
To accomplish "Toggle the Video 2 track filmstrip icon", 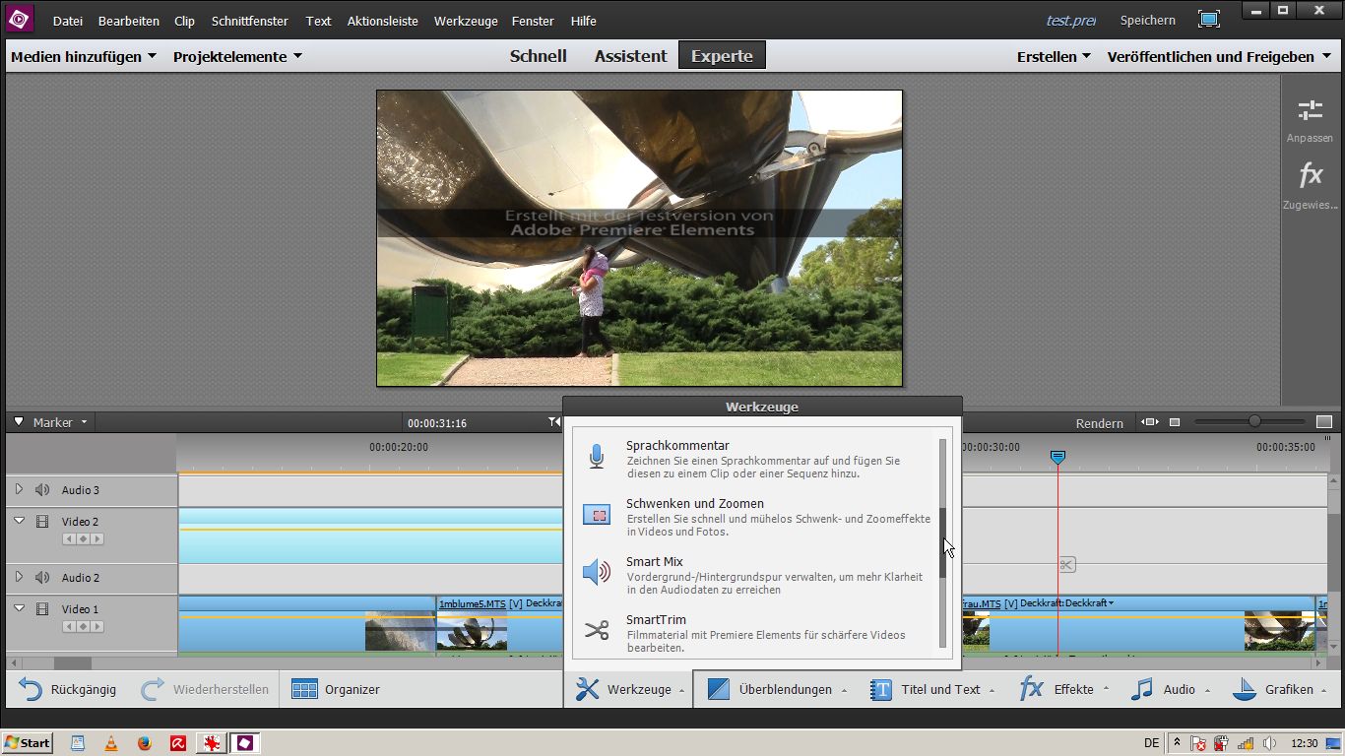I will click(x=42, y=521).
